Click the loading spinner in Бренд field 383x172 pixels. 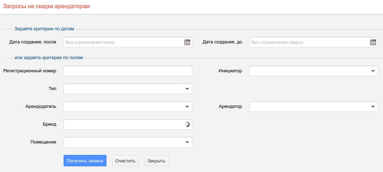[187, 124]
